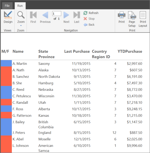
Task: Go to the First page
Action: (33, 17)
